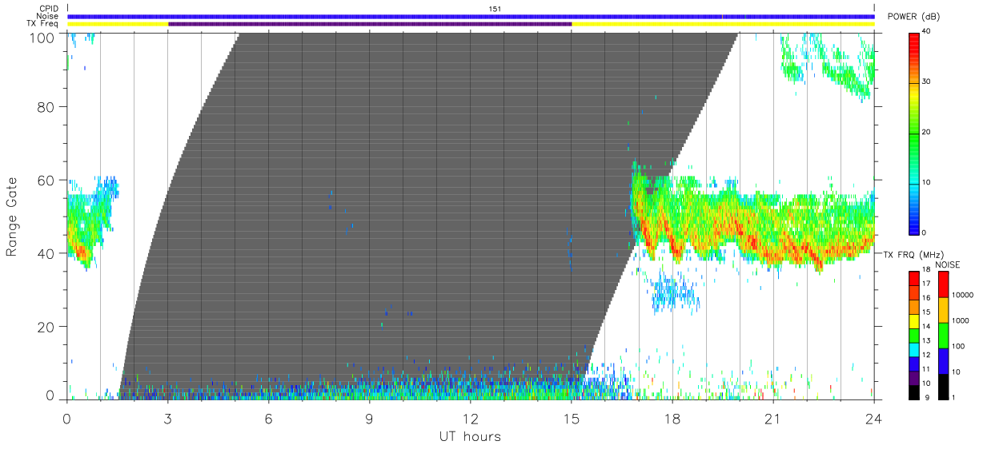Viewport: 983px width, 453px height.
Task: Click the 100 label in noise legend
Action: (x=959, y=346)
